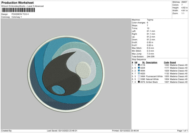Click the 4579 Amber Black swatch

coord(139,82)
